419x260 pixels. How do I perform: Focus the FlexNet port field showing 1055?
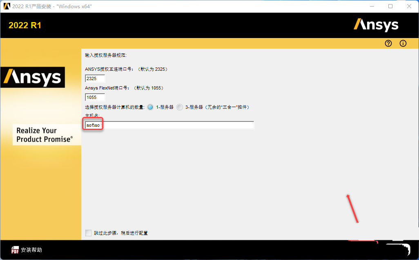pyautogui.click(x=95, y=97)
